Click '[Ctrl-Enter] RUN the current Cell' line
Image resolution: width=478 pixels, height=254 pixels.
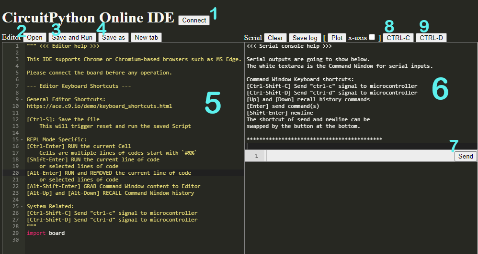(79, 146)
